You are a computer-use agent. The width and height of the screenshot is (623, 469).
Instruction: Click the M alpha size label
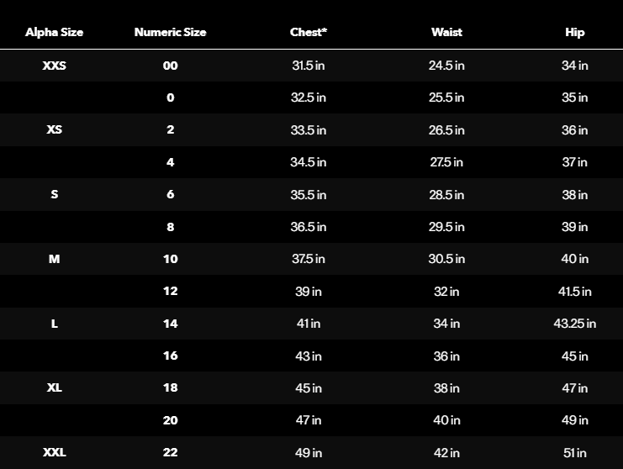(55, 259)
